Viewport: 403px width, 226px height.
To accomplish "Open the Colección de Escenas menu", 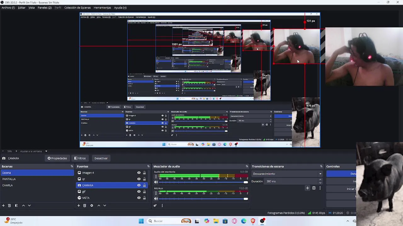I will pos(77,8).
